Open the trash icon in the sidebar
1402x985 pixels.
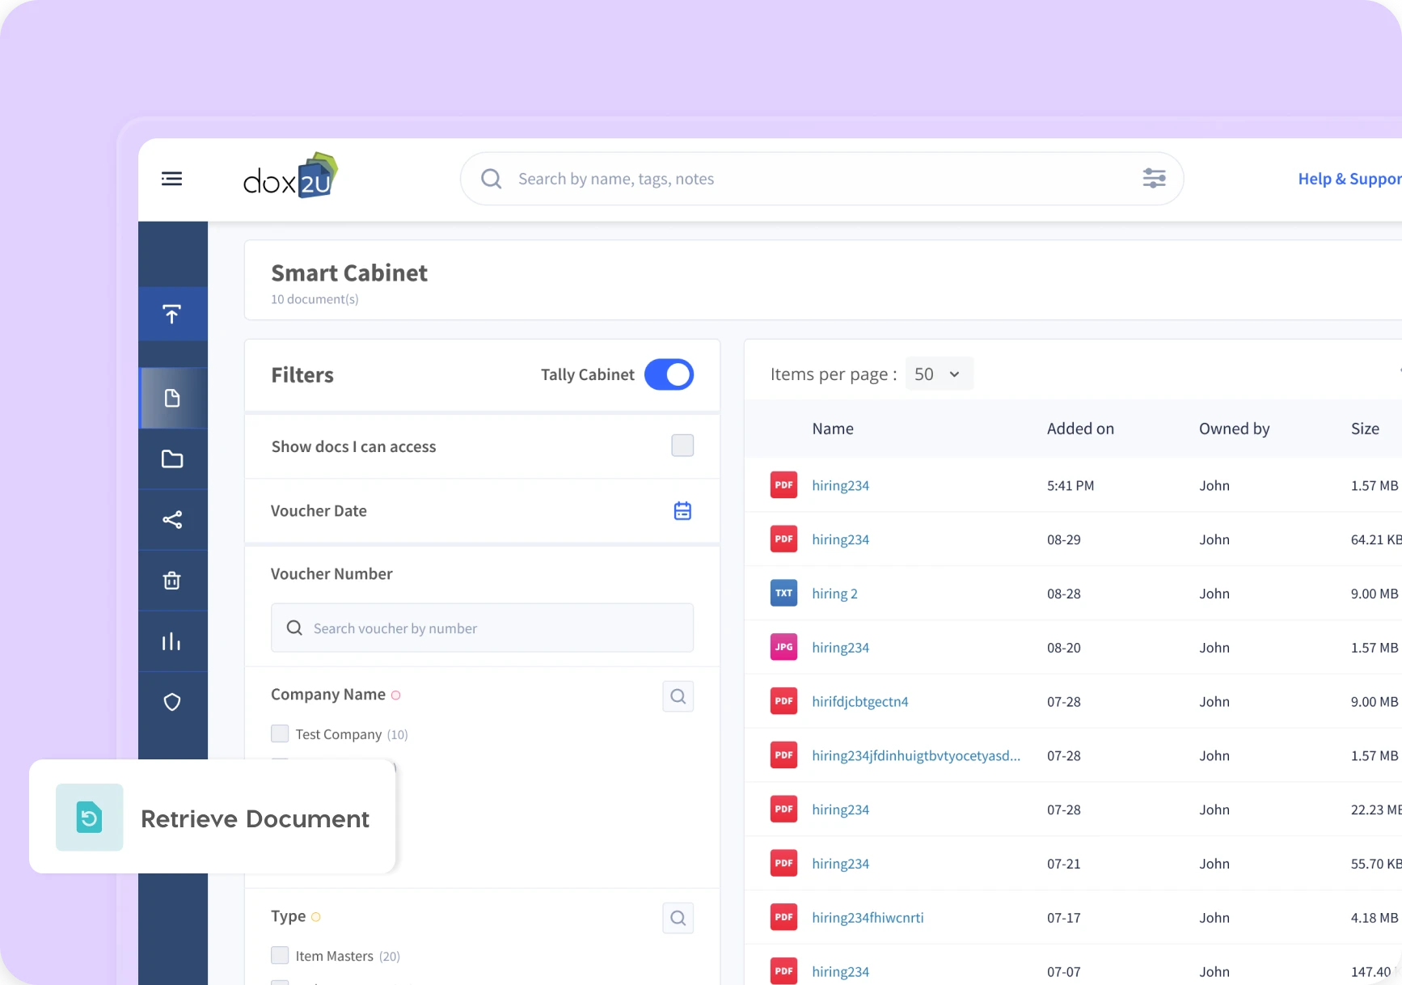pos(172,580)
